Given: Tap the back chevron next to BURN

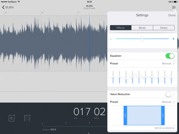Looking at the screenshot, I should tap(3, 8).
